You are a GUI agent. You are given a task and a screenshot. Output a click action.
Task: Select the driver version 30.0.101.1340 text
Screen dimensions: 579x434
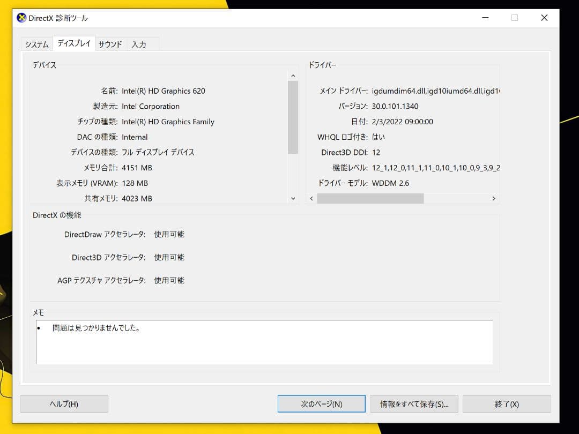coord(395,106)
